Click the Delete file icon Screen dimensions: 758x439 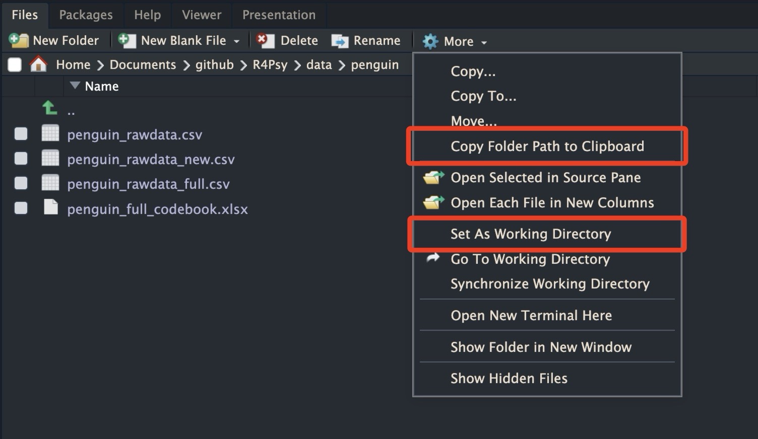tap(265, 40)
